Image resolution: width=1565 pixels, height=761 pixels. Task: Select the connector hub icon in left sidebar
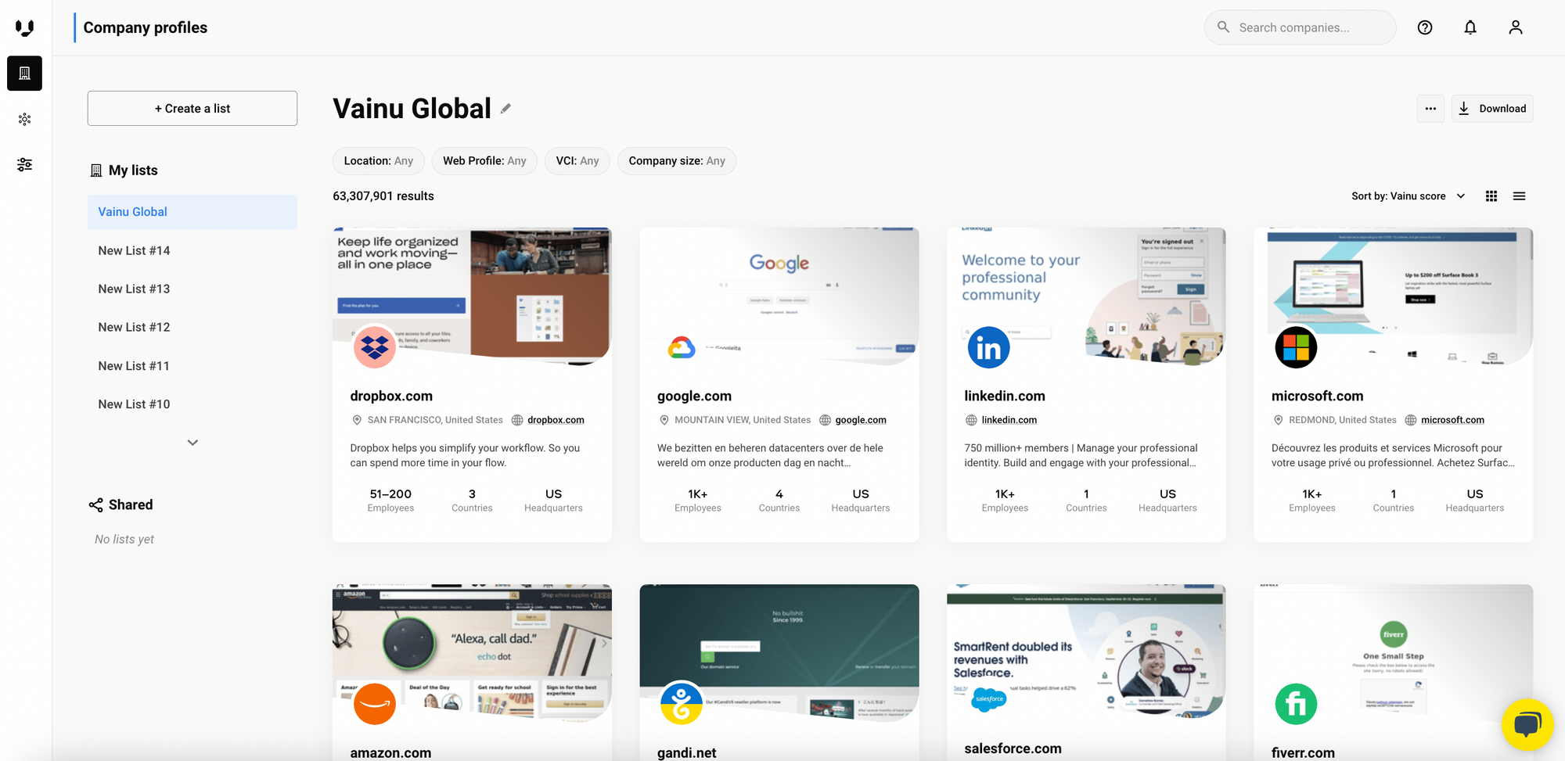click(24, 119)
